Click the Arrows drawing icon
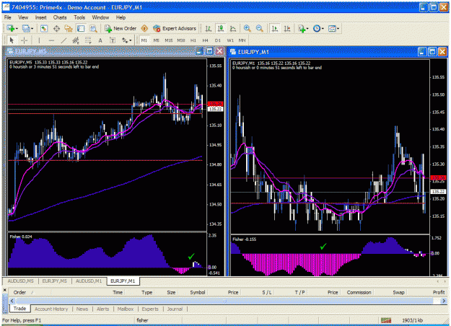 (125, 40)
